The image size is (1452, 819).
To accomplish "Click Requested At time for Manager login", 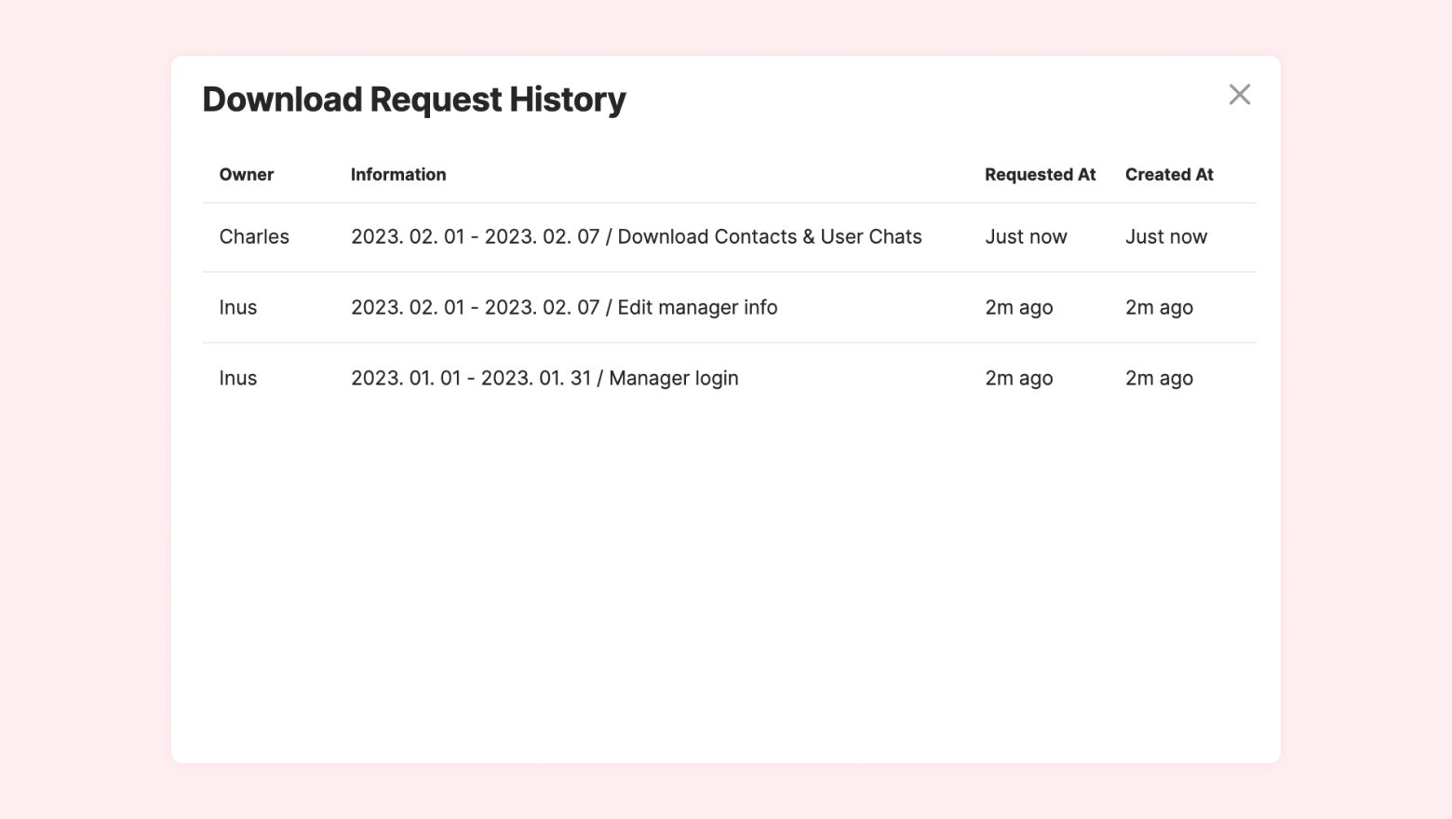I will [x=1019, y=379].
